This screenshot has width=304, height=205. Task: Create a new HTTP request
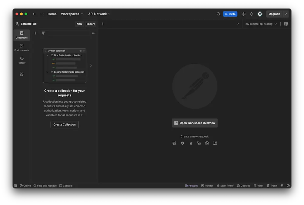click(175, 143)
